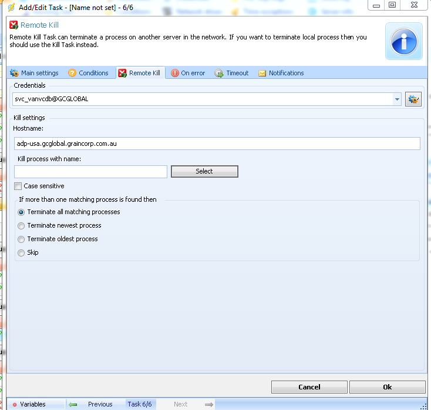Open credentials manager gear icon
The width and height of the screenshot is (431, 410).
click(x=413, y=99)
